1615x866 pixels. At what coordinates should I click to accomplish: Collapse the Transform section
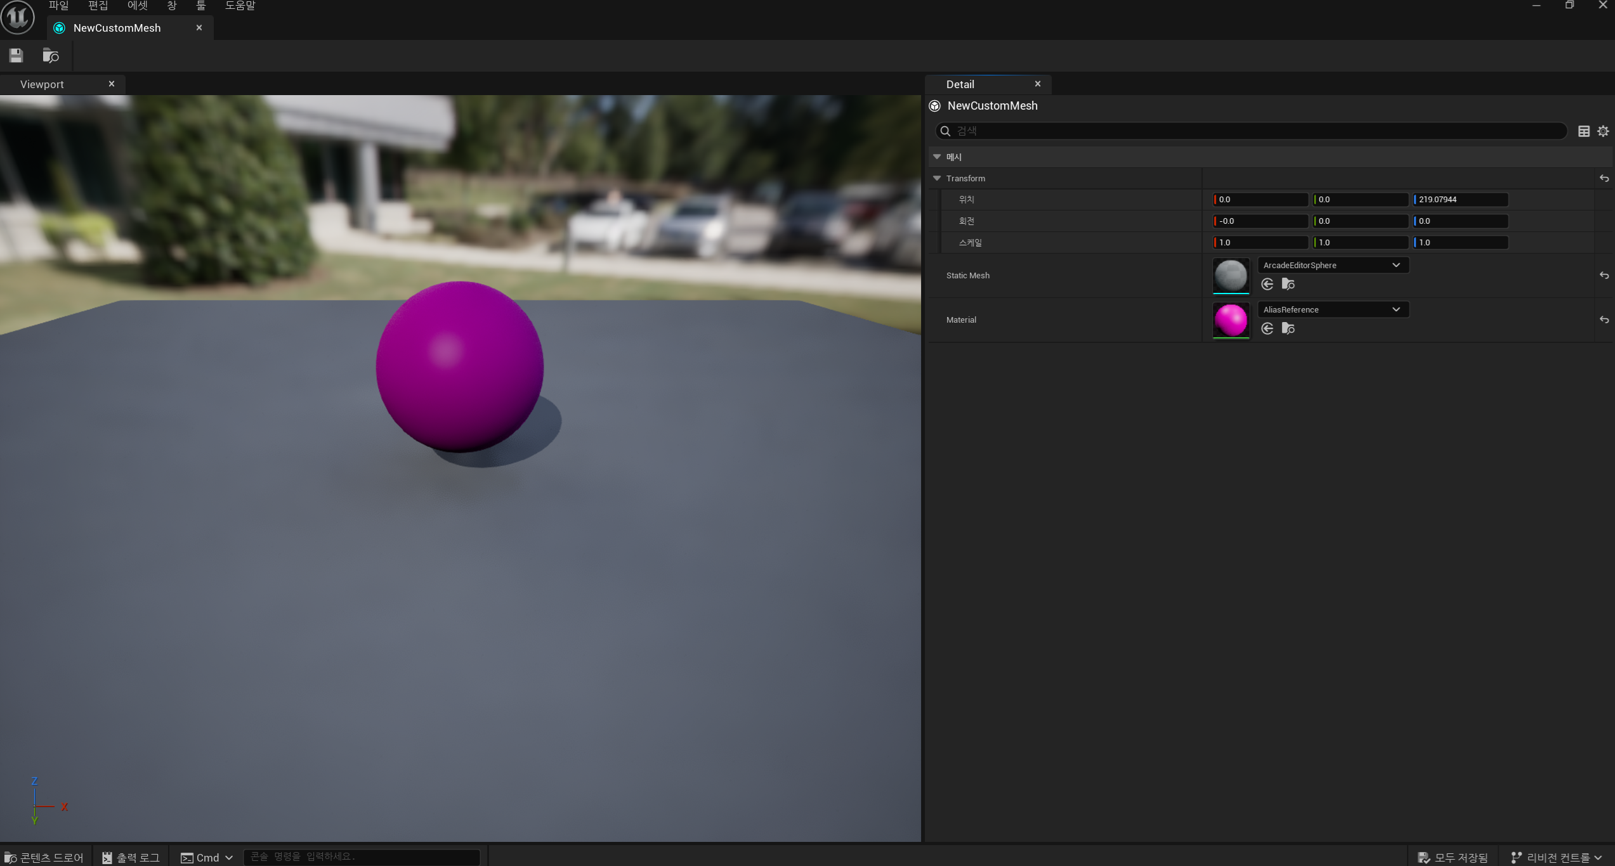(x=937, y=179)
